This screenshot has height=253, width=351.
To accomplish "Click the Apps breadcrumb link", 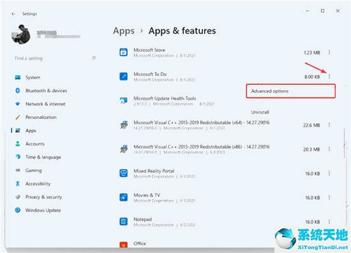I will coord(124,31).
